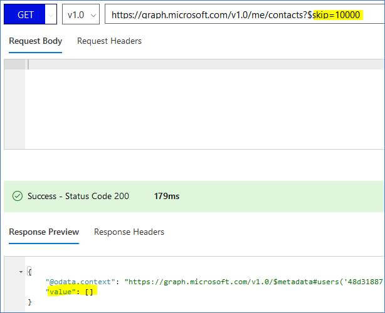This screenshot has height=313, width=385.
Task: Select the Response Preview tab
Action: 44,232
